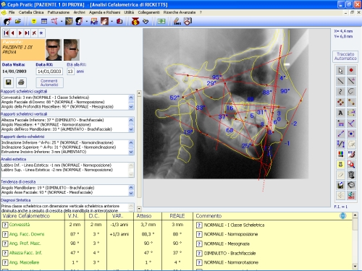Open the Archivi menu
This screenshot has width=362, height=271.
(80, 12)
